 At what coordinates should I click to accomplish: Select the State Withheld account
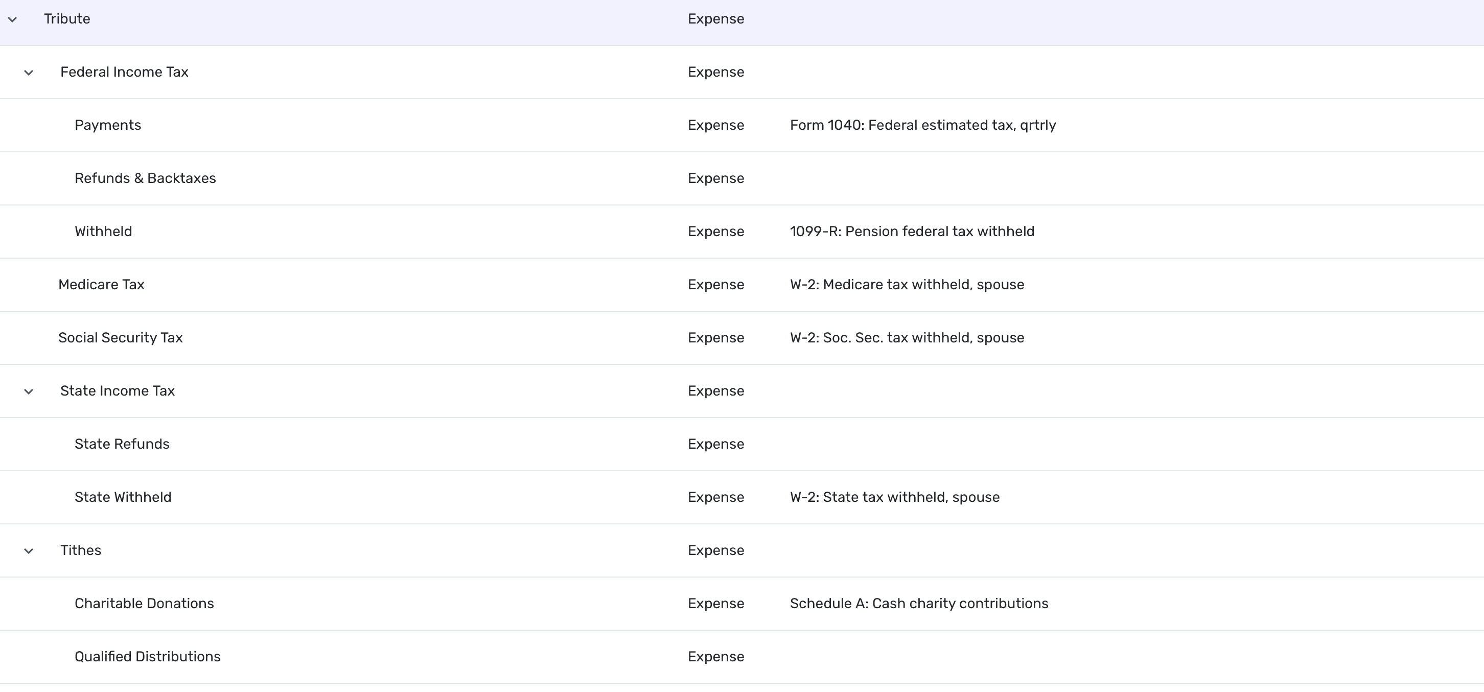(x=123, y=497)
